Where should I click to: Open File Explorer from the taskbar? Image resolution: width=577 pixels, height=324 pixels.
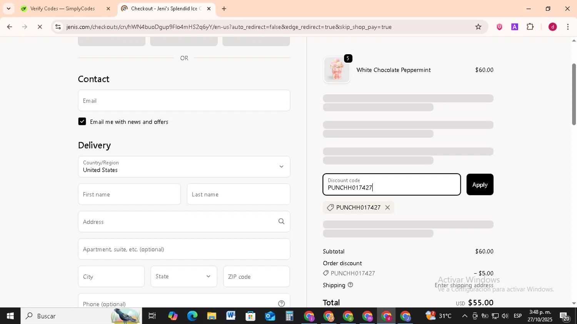[x=212, y=316]
